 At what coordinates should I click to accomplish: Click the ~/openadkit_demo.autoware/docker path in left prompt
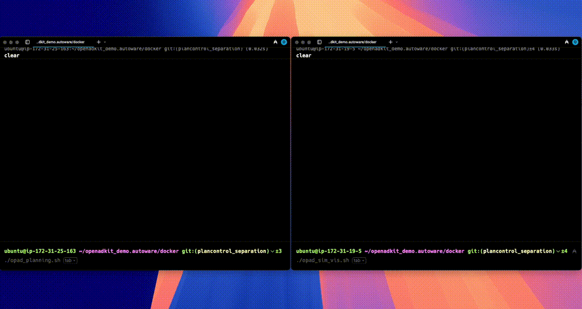click(129, 252)
